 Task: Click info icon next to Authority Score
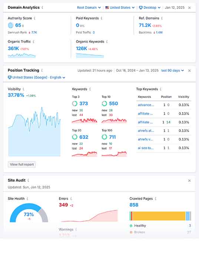[34, 18]
